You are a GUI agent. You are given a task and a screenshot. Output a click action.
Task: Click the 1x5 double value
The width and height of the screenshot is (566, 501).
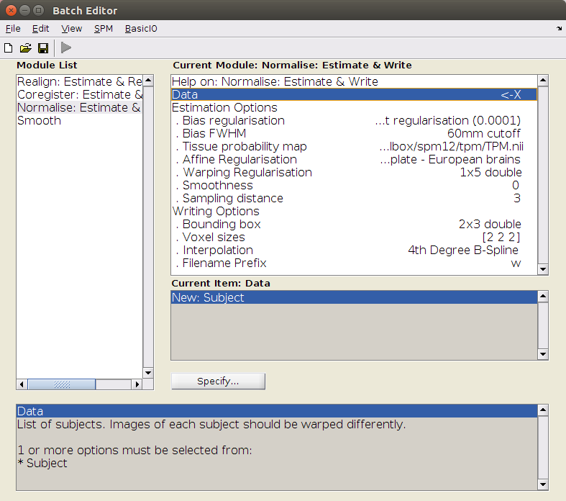(490, 172)
